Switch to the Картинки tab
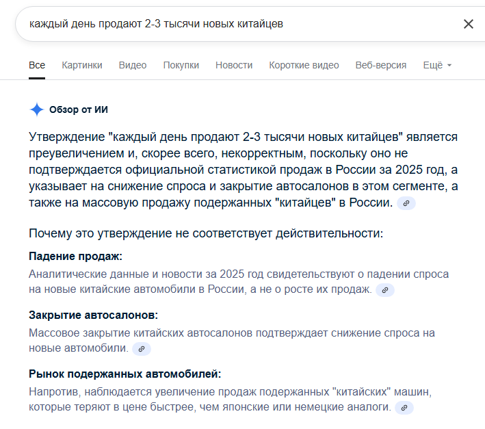 [x=82, y=65]
